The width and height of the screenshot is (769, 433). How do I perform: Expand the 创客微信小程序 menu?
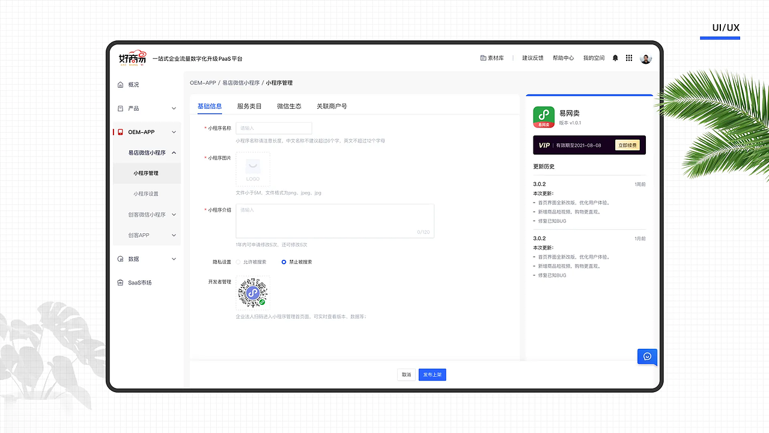(147, 214)
